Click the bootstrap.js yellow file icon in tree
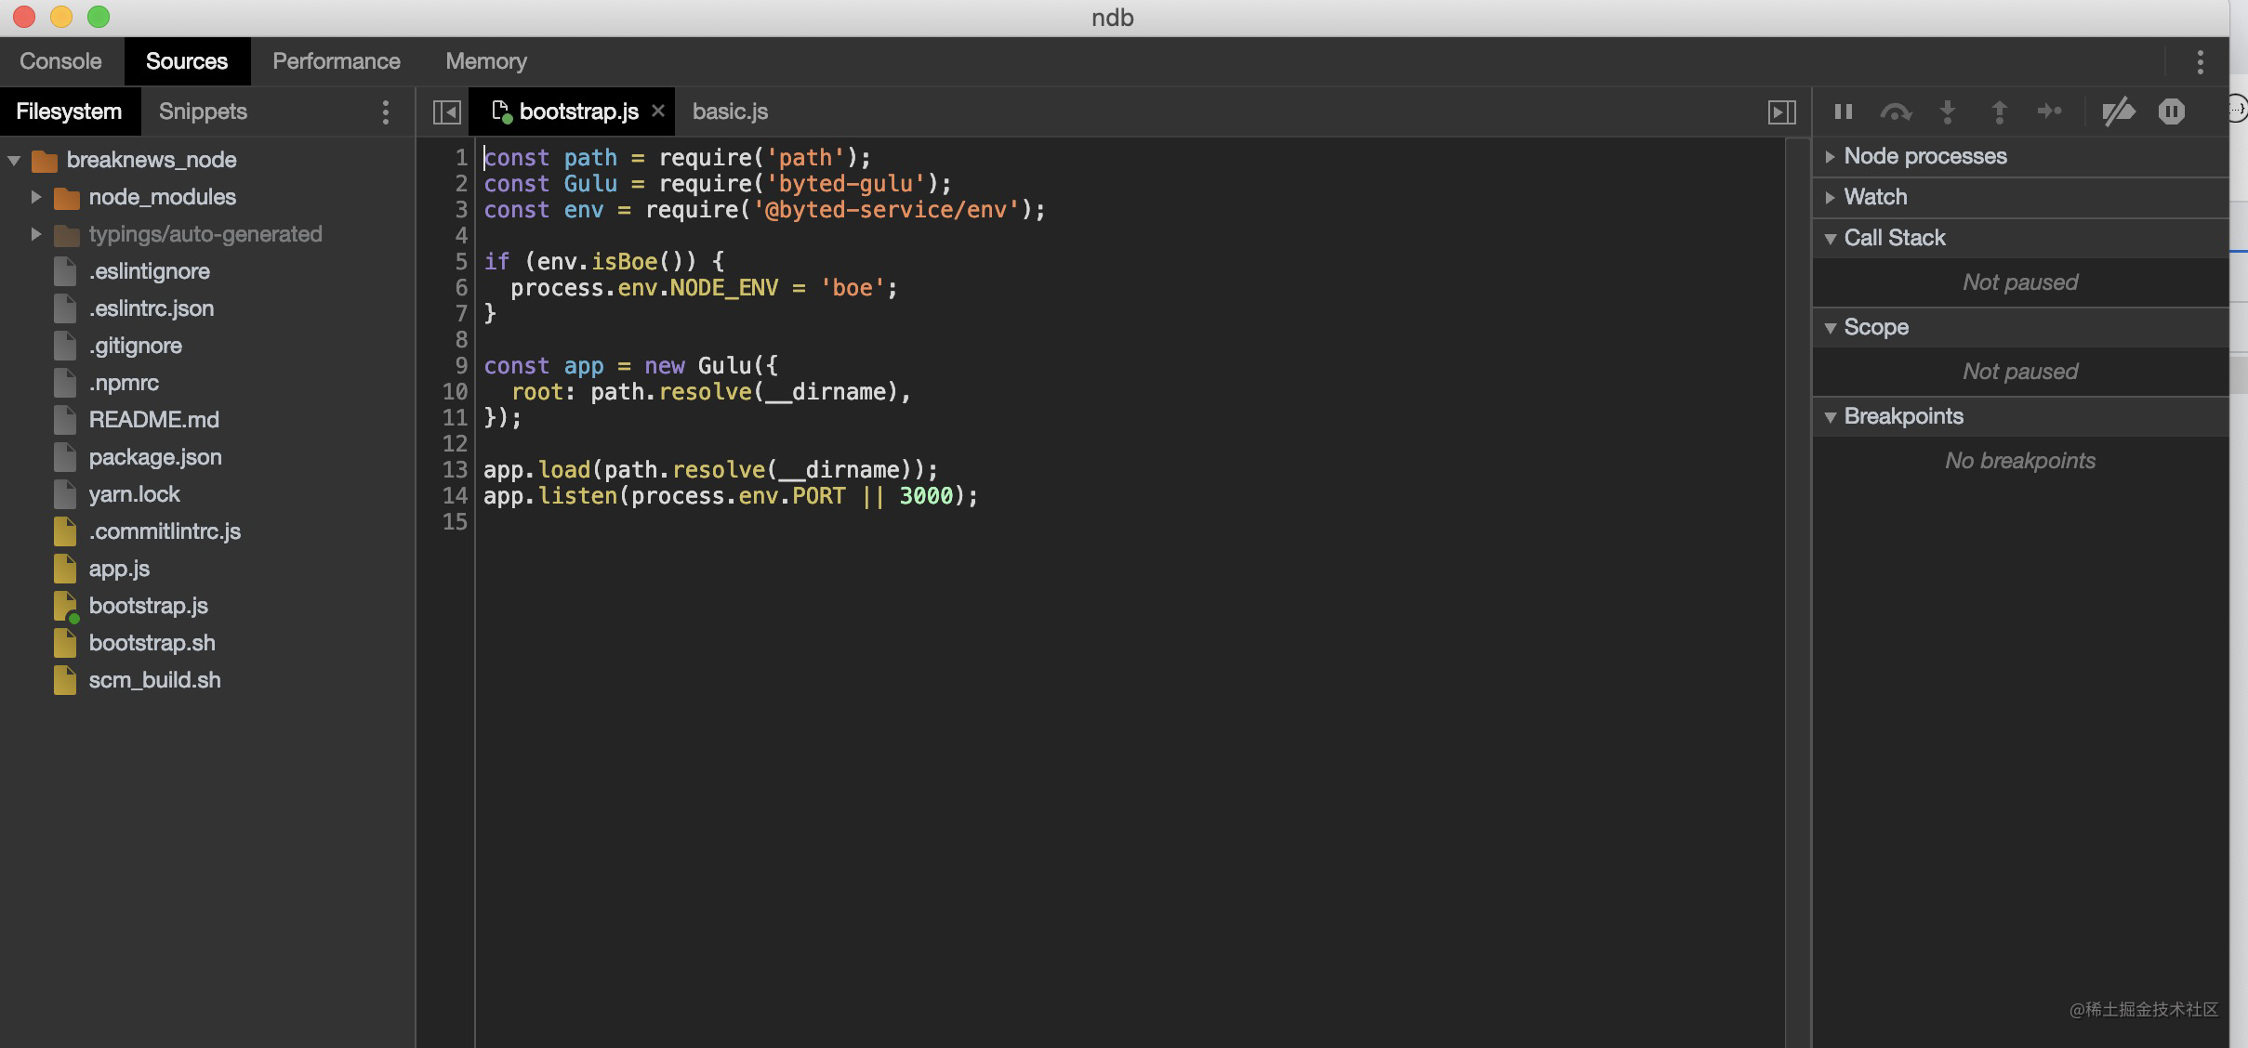 coord(65,606)
